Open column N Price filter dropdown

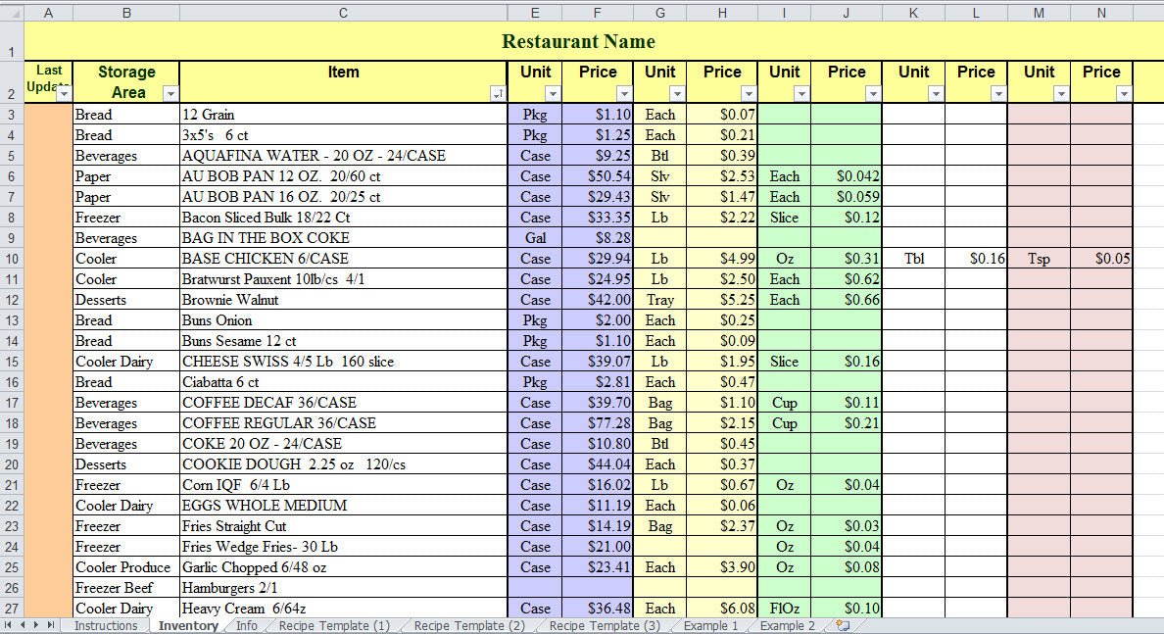click(x=1124, y=93)
